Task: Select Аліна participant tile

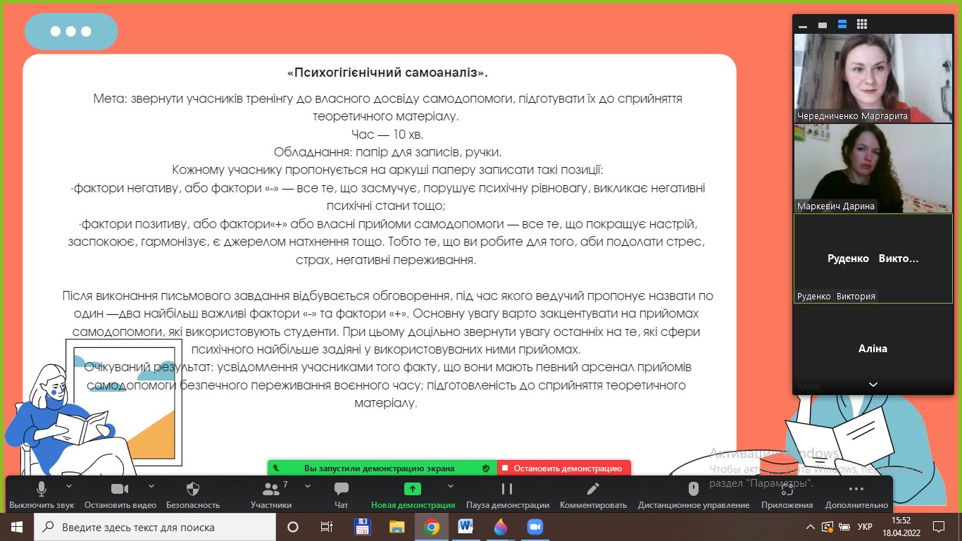Action: (x=873, y=349)
